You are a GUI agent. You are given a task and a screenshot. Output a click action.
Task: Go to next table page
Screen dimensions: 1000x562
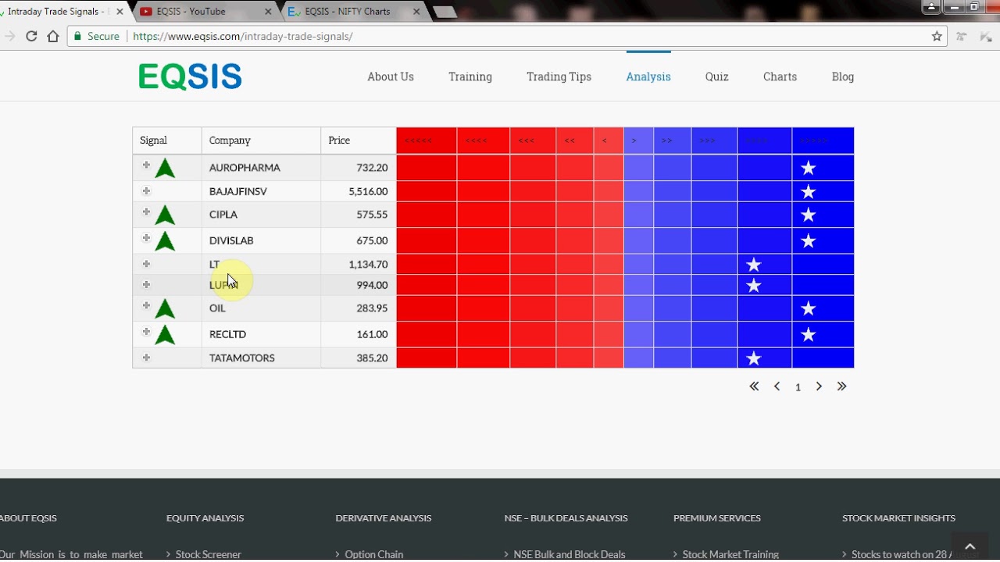pyautogui.click(x=819, y=386)
